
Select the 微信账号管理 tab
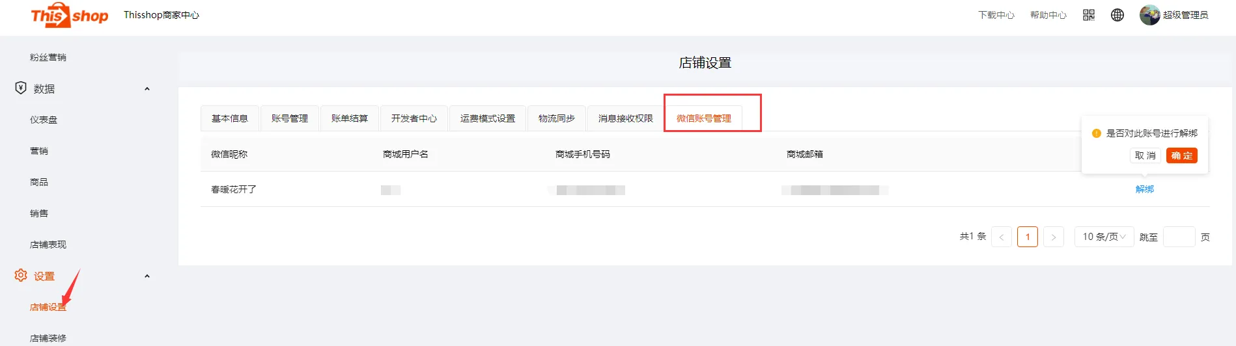click(704, 118)
